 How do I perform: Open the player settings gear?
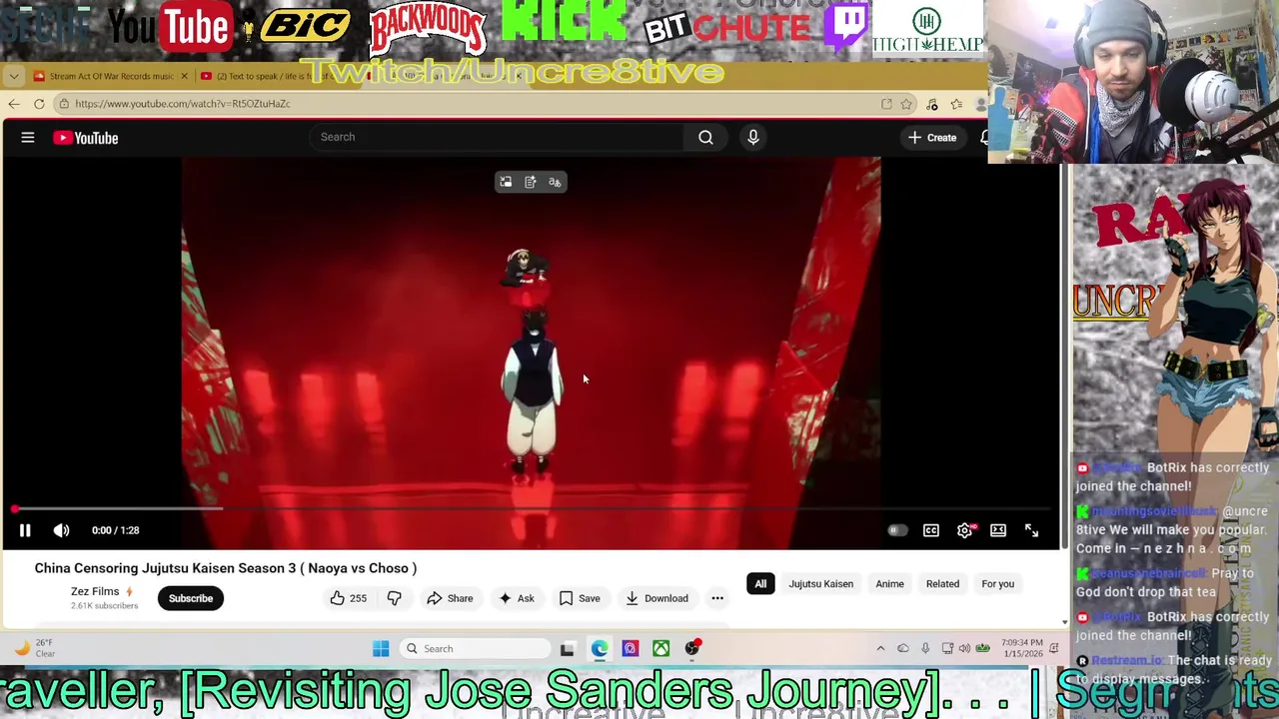(965, 530)
